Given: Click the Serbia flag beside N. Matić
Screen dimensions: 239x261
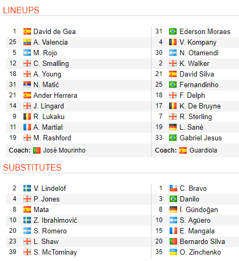Looking at the screenshot, I should (x=27, y=85).
